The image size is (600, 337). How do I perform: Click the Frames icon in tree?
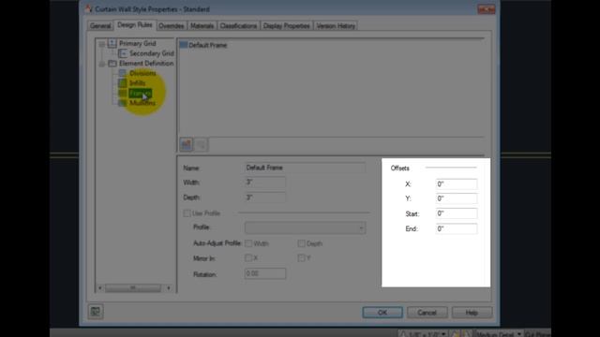tap(123, 93)
